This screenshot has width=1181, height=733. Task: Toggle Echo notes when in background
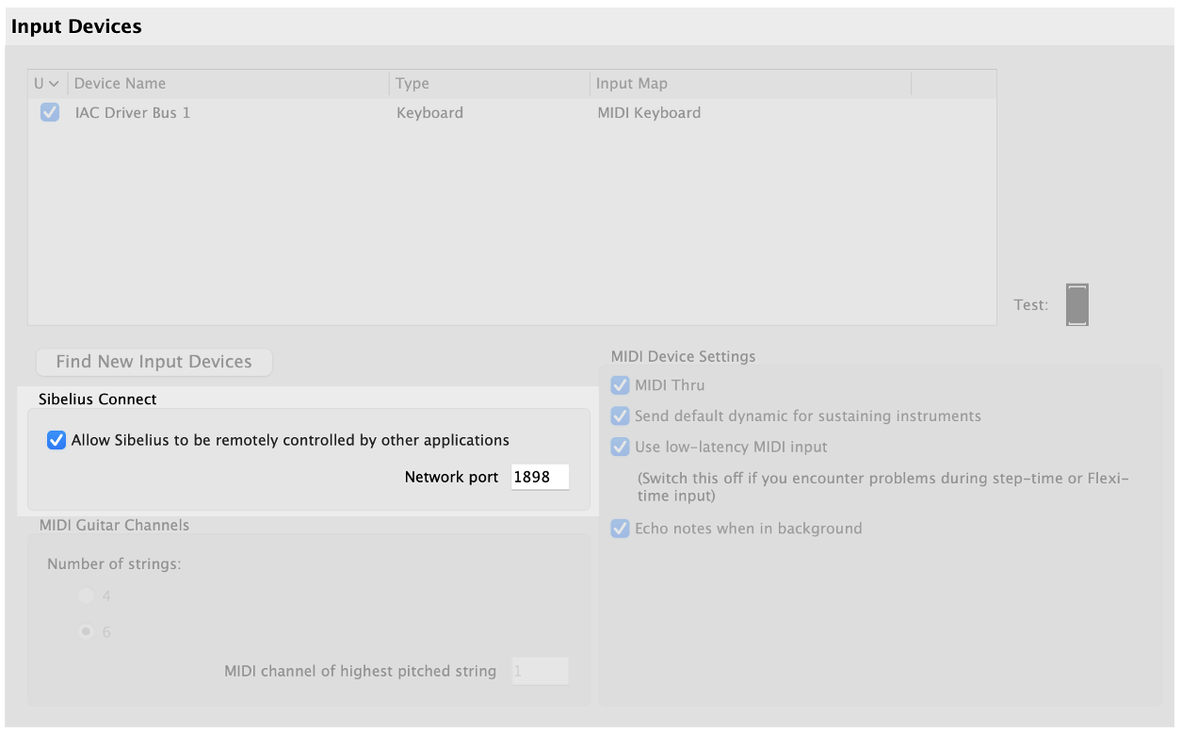coord(620,529)
